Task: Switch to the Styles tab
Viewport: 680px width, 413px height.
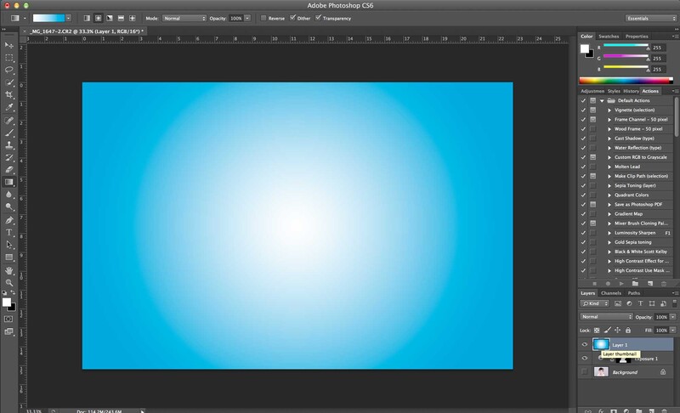Action: (614, 91)
